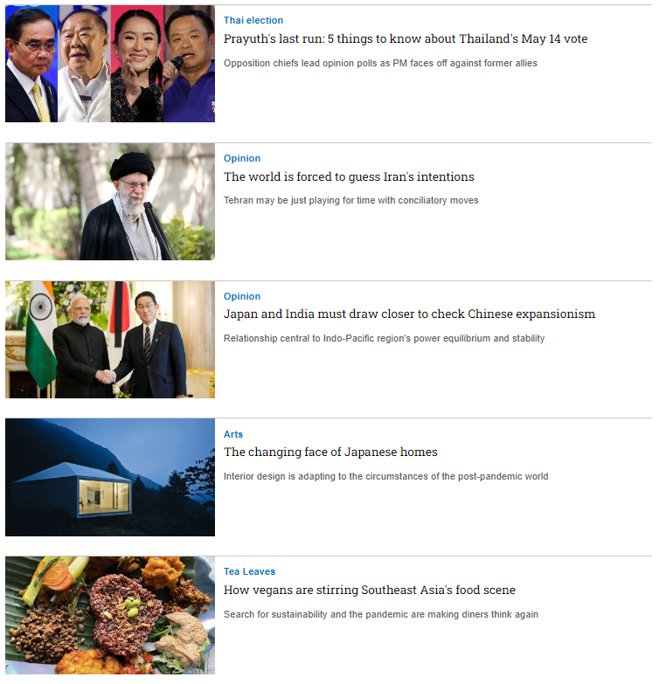Open the Thai election category link
Viewport: 659px width, 684px height.
tap(253, 20)
